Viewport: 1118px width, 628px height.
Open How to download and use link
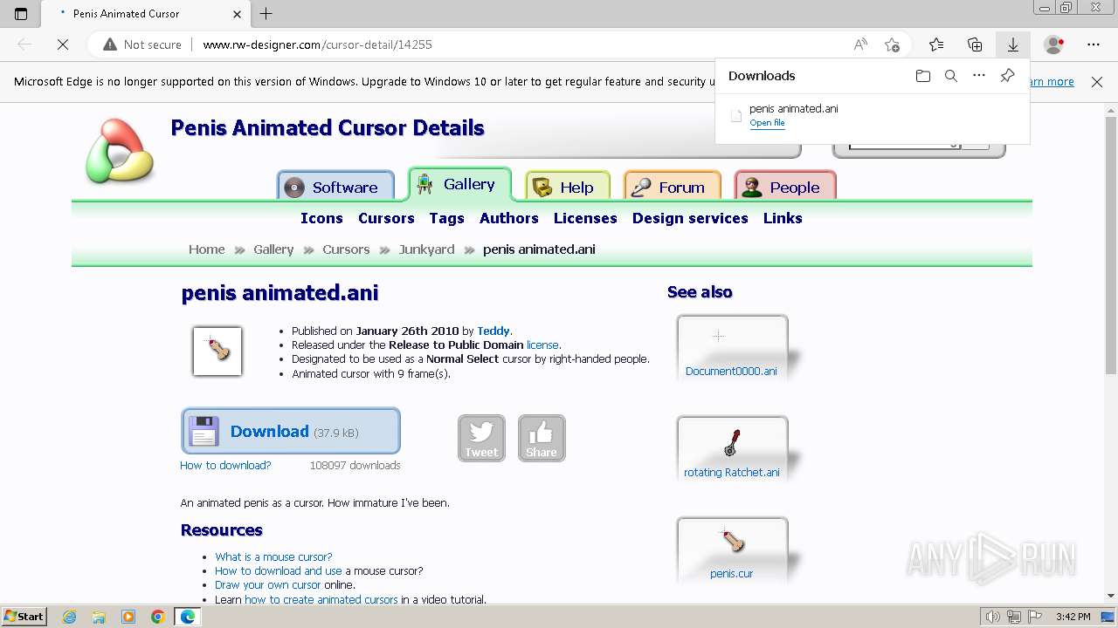click(279, 570)
